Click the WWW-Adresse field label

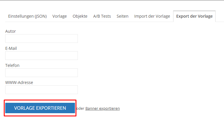click(x=19, y=83)
